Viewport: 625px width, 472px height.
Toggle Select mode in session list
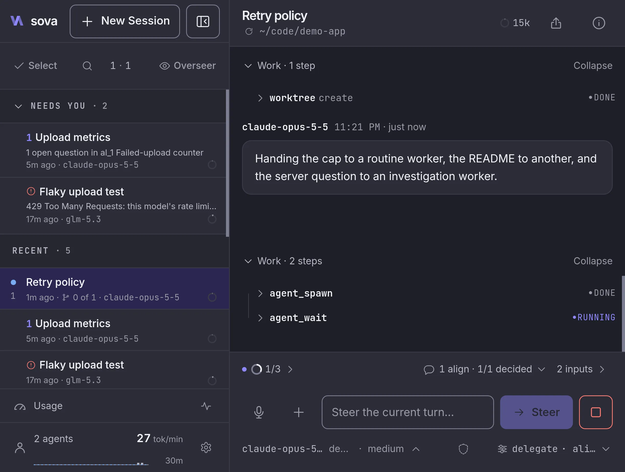[35, 66]
